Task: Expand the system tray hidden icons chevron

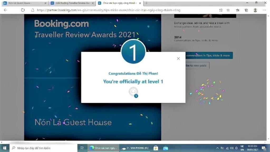Action: tap(218, 148)
